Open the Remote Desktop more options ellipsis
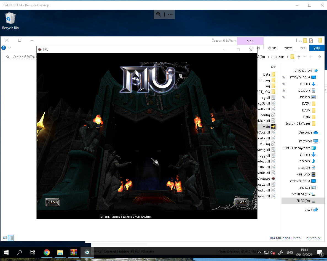 170,14
